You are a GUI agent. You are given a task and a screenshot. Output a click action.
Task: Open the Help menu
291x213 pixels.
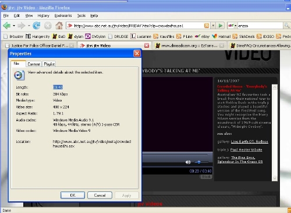[x=94, y=16]
